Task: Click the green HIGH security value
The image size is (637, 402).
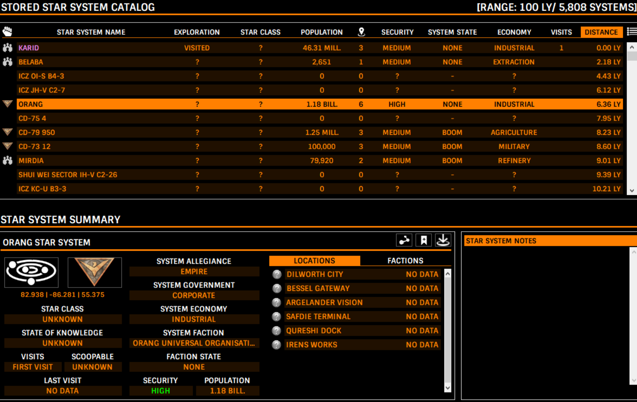Action: pos(161,391)
